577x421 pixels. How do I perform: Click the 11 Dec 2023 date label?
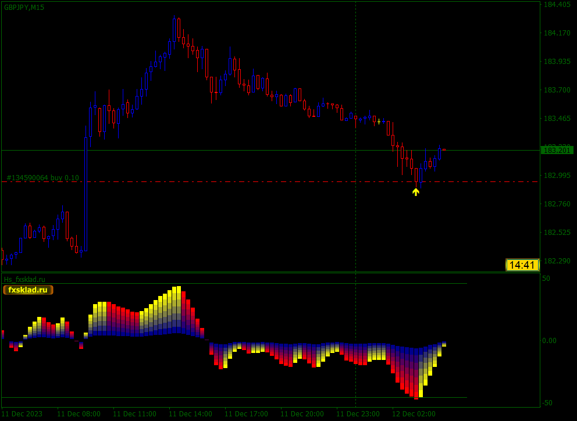click(x=22, y=414)
